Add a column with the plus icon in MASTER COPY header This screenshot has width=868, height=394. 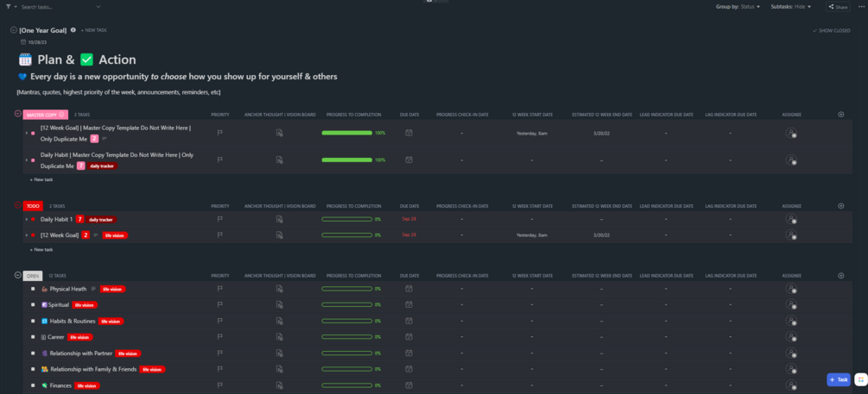[841, 115]
